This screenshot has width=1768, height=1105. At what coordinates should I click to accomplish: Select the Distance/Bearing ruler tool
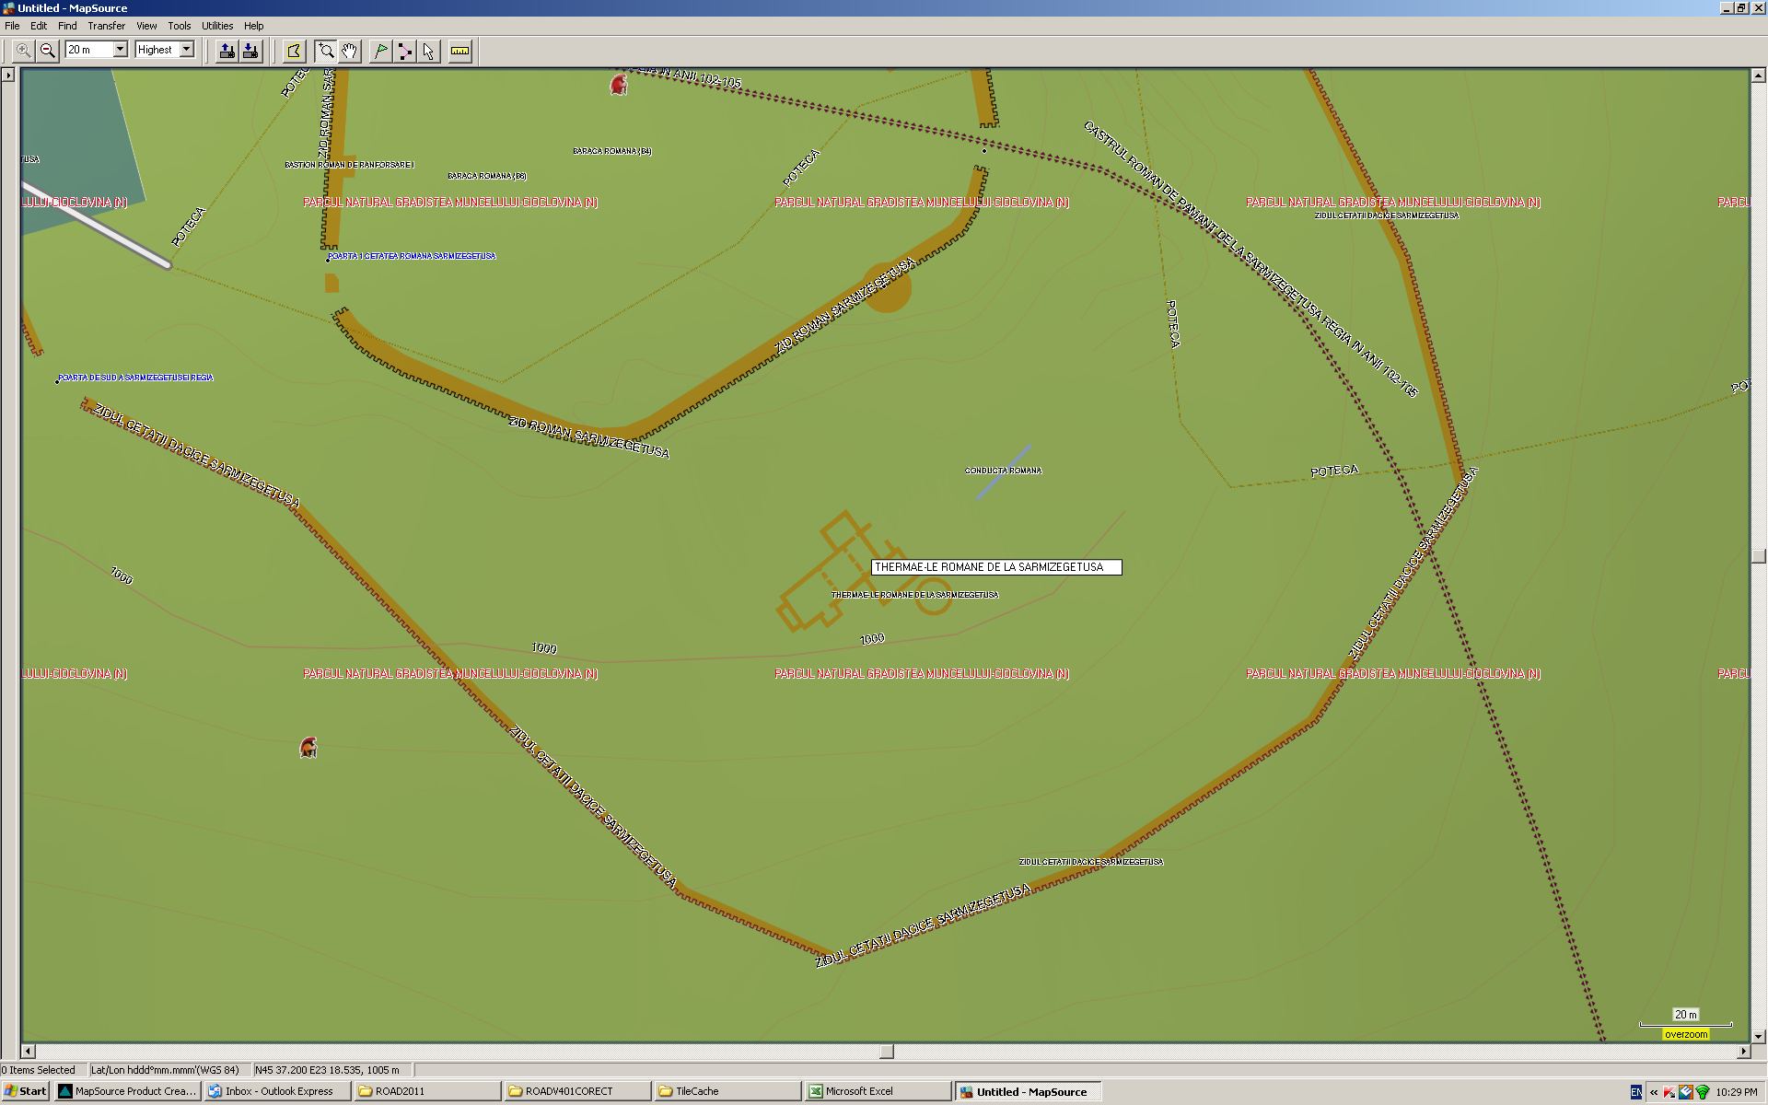tap(459, 51)
